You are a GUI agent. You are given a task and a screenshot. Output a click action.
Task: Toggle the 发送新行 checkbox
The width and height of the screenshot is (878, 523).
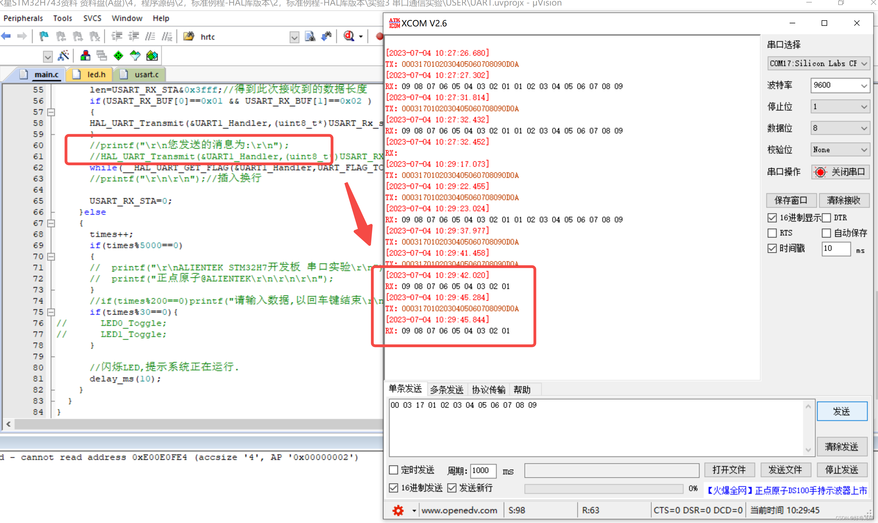[452, 488]
